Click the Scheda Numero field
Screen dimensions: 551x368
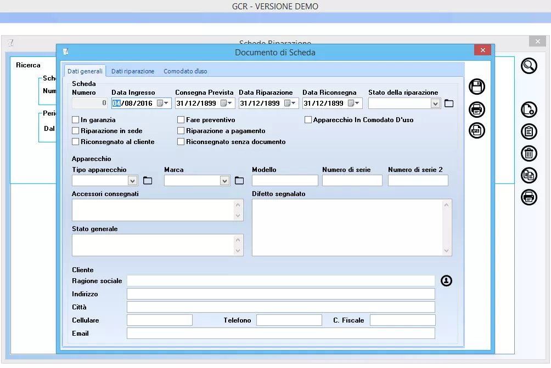[x=89, y=103]
